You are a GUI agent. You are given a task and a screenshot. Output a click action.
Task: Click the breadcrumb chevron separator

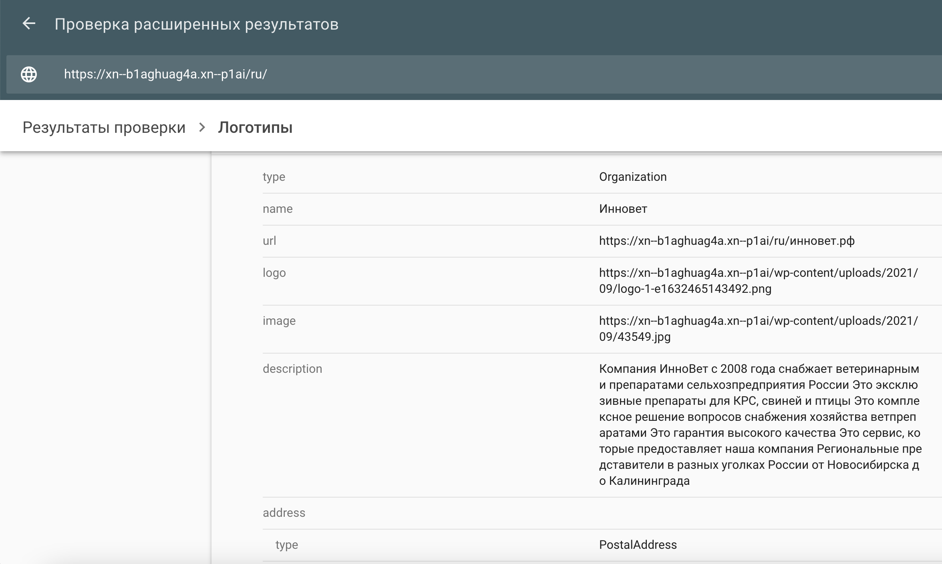click(202, 128)
